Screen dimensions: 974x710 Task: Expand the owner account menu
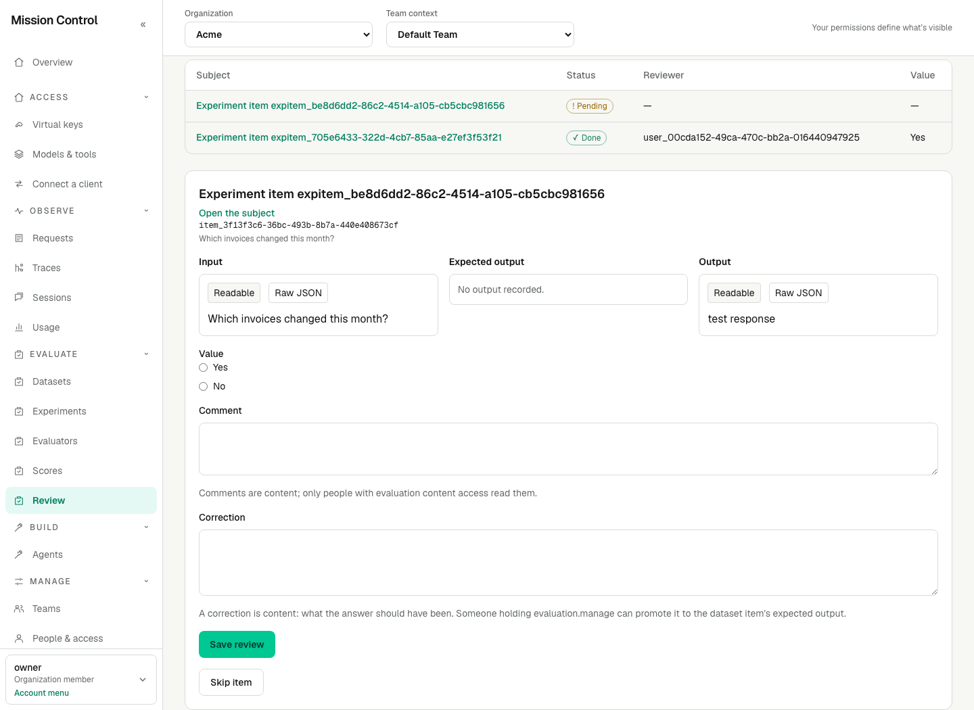pos(81,680)
